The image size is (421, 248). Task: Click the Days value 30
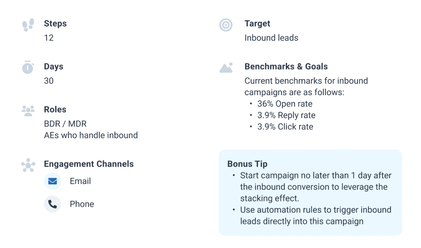[49, 81]
